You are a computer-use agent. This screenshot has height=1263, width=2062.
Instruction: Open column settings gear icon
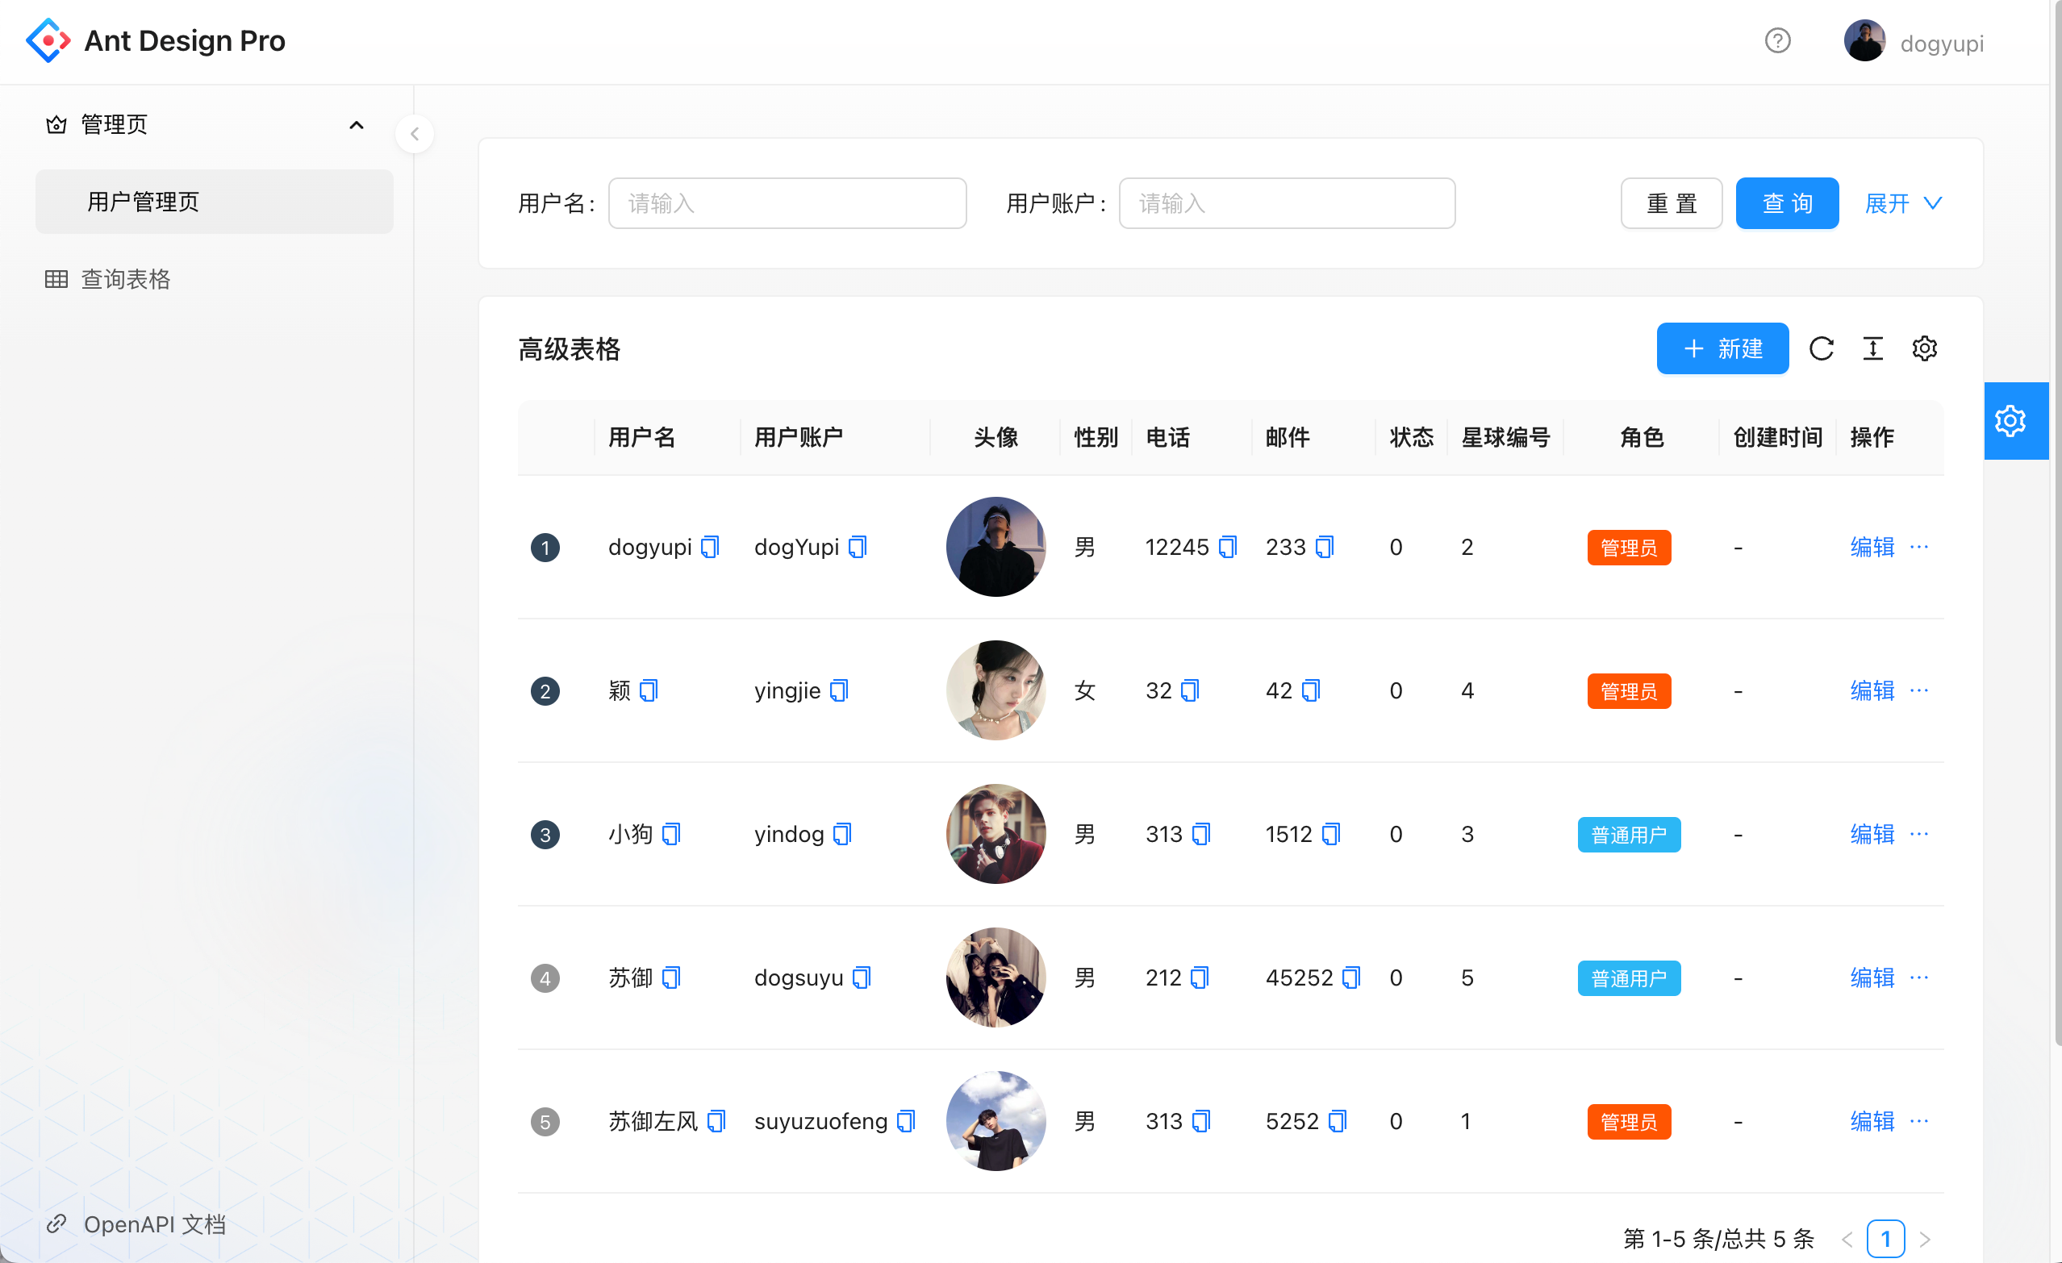click(x=1924, y=348)
